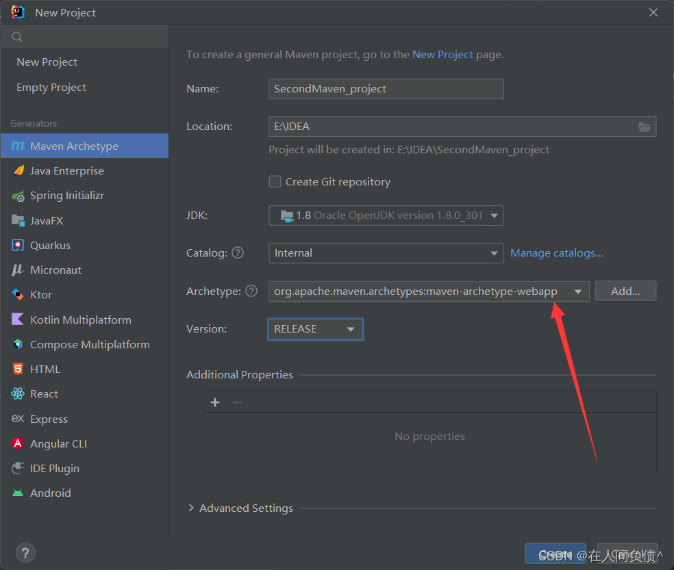Choose Android generator label
Image resolution: width=674 pixels, height=570 pixels.
pos(51,493)
